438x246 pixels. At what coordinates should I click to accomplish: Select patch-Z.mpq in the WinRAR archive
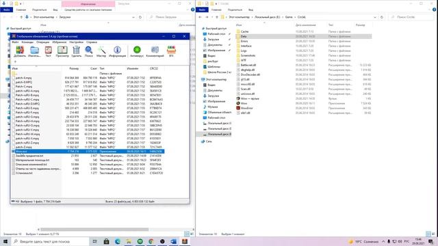23,147
